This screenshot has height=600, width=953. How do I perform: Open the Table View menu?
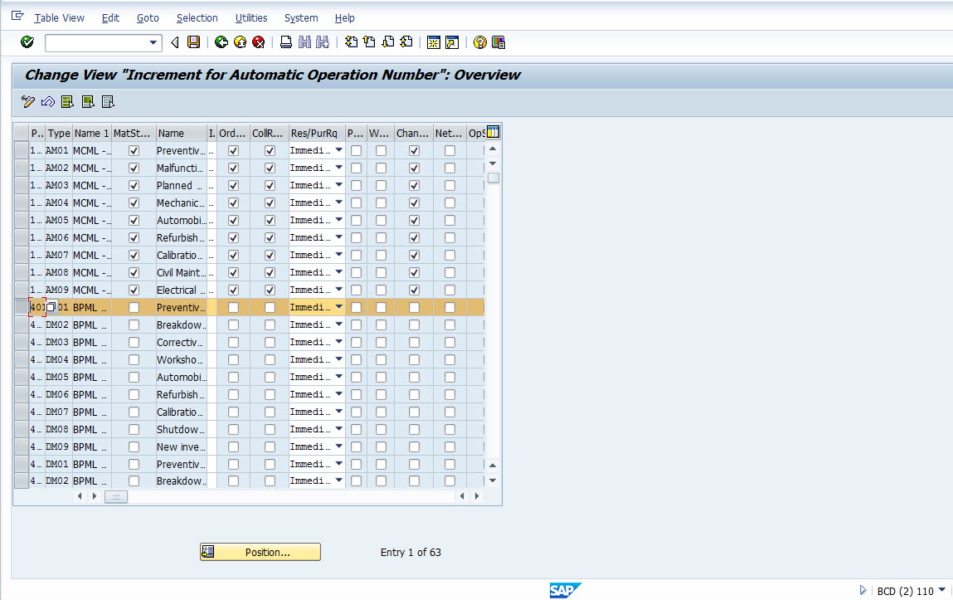(x=59, y=17)
